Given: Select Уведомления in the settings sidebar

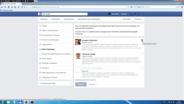Looking at the screenshot, I should (x=55, y=44).
